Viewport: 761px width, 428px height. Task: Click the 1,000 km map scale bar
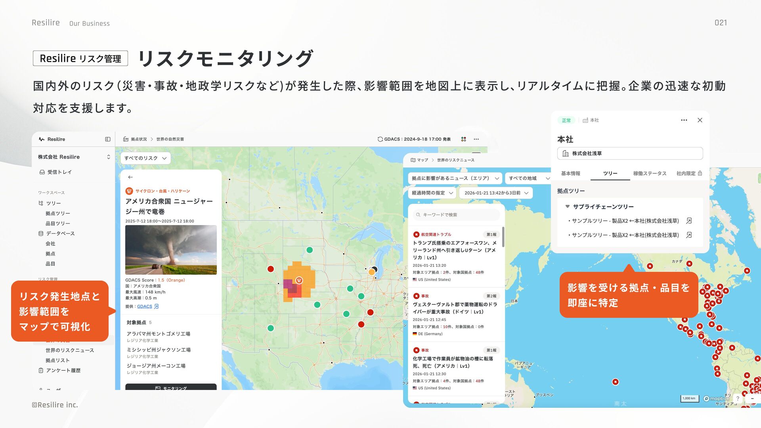pos(689,399)
